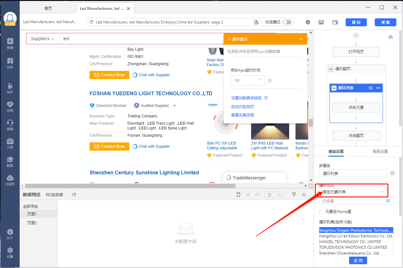Click the 企业版 logo avatar
Image resolution: width=403 pixels, height=268 pixels.
pyautogui.click(x=10, y=18)
